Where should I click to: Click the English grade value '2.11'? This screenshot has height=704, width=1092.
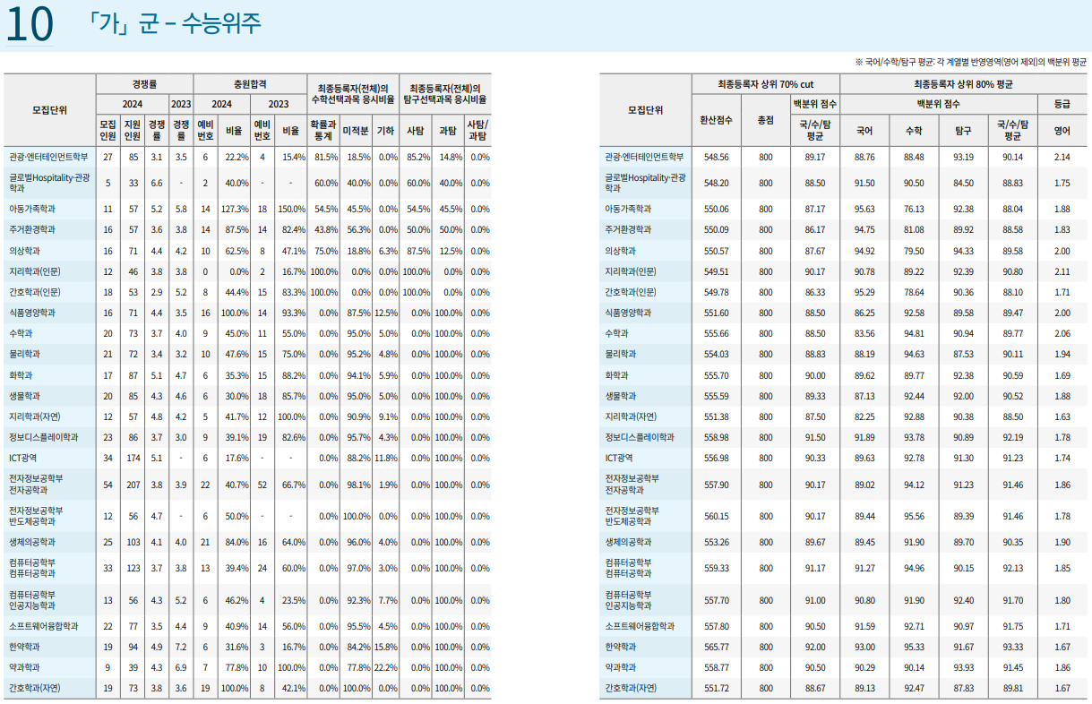coord(1062,271)
